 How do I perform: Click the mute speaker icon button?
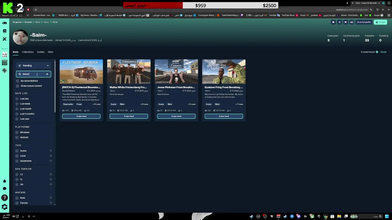pos(352,22)
